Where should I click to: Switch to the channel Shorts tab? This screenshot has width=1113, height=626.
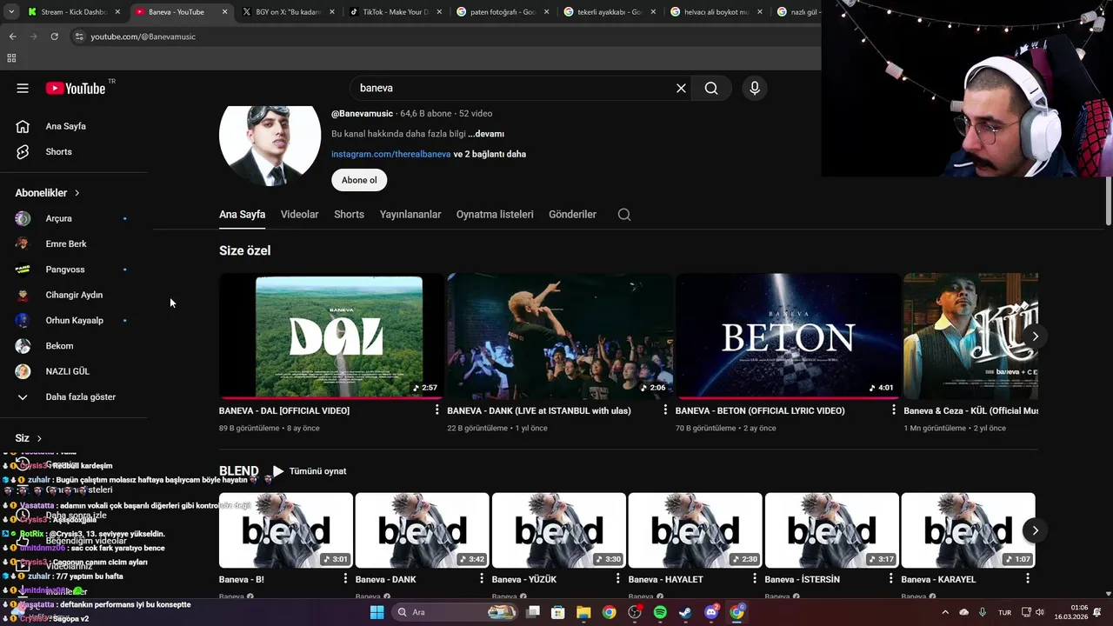click(349, 214)
